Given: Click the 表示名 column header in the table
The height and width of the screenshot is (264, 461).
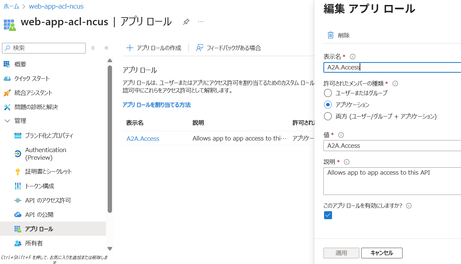Looking at the screenshot, I should (x=135, y=123).
